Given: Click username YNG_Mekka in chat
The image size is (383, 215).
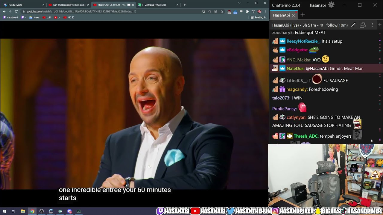Looking at the screenshot, I should tap(299, 60).
